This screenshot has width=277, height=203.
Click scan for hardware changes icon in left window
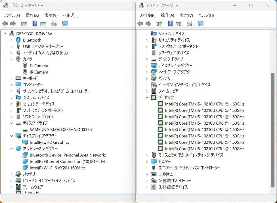[x=65, y=24]
